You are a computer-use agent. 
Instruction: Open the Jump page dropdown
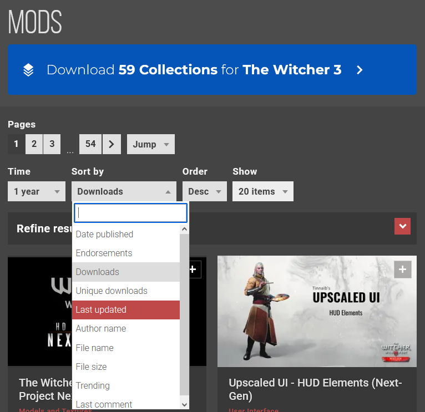pyautogui.click(x=151, y=144)
